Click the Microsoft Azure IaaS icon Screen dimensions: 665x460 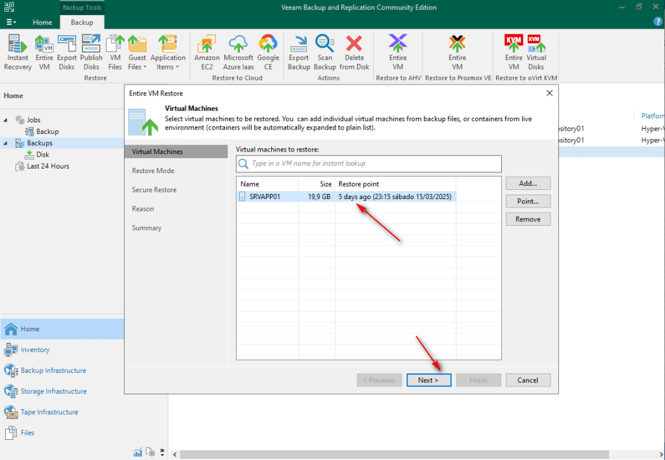[238, 52]
